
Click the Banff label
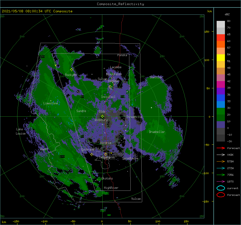pyautogui.click(x=44, y=149)
